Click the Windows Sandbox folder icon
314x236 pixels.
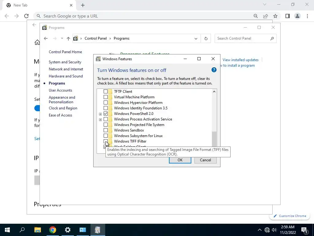110,130
